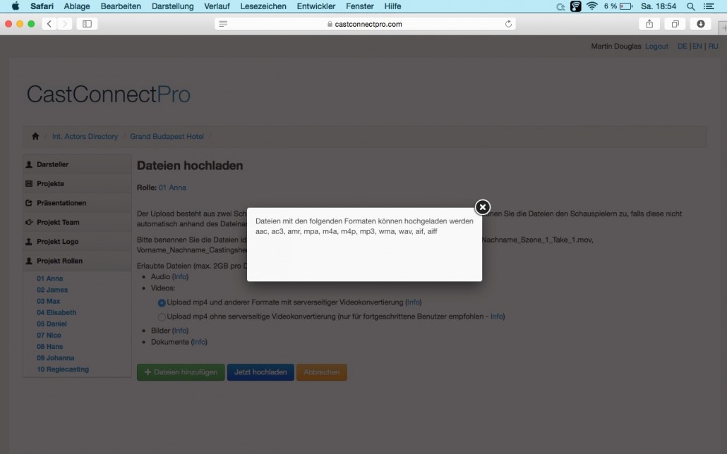
Task: Open role 02 James
Action: click(x=52, y=290)
